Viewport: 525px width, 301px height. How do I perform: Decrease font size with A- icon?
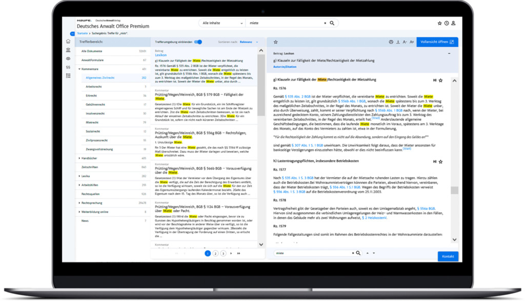[405, 42]
